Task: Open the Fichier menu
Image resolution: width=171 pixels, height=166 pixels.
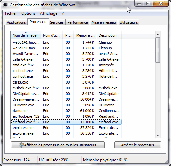Action: 11,13
